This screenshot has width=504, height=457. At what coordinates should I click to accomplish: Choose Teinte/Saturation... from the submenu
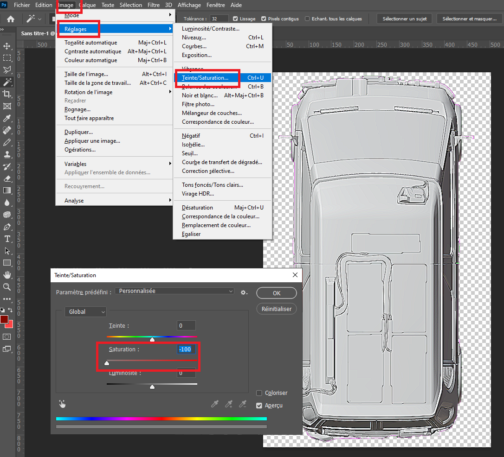[205, 78]
